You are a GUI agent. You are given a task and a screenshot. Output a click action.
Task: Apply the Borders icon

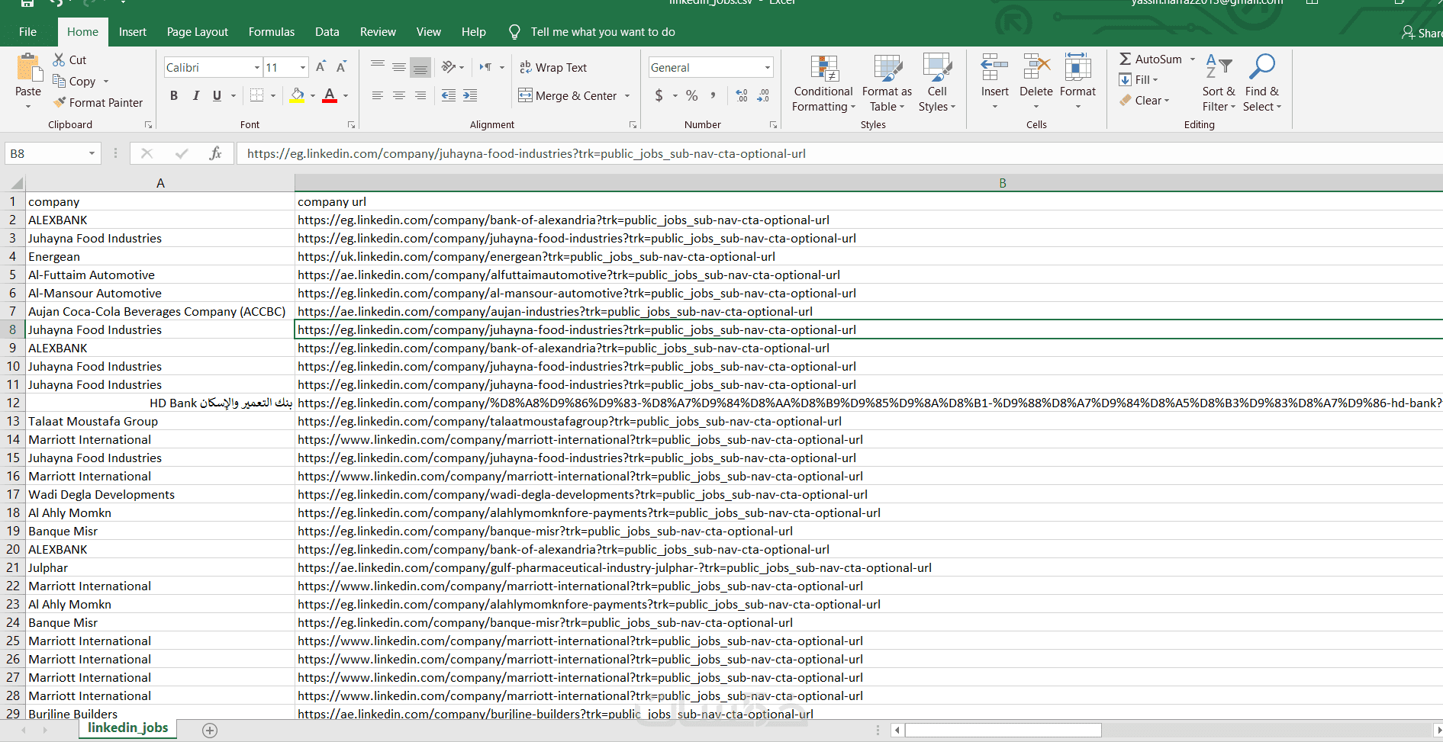257,95
